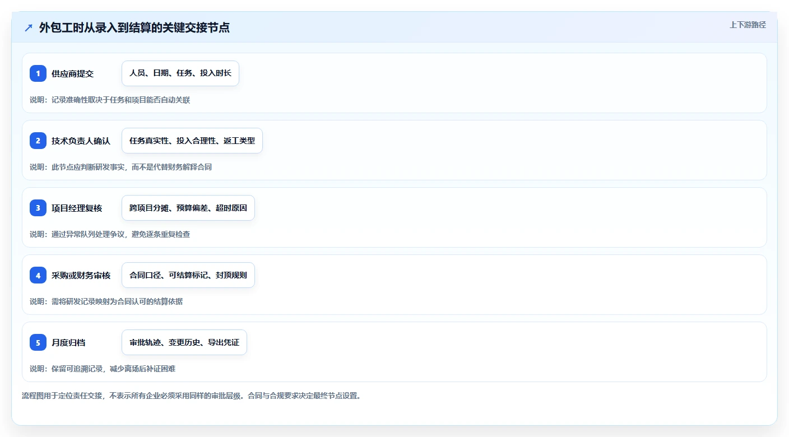Click the 跨项目分摊、预算偏差、超时原因 chip

pos(188,208)
